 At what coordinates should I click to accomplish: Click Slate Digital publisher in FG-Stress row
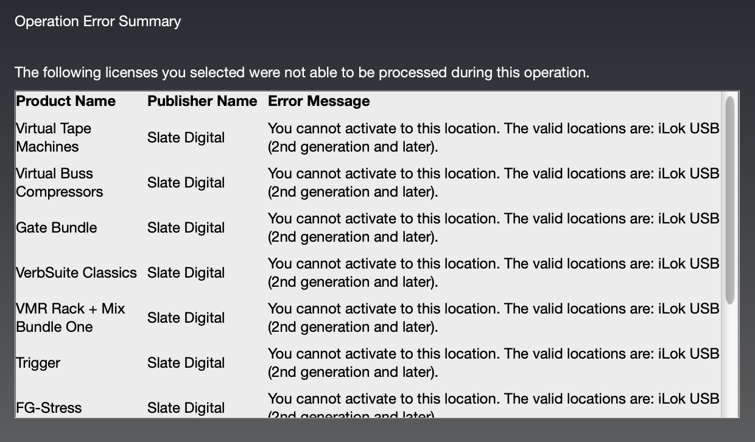[x=186, y=408]
